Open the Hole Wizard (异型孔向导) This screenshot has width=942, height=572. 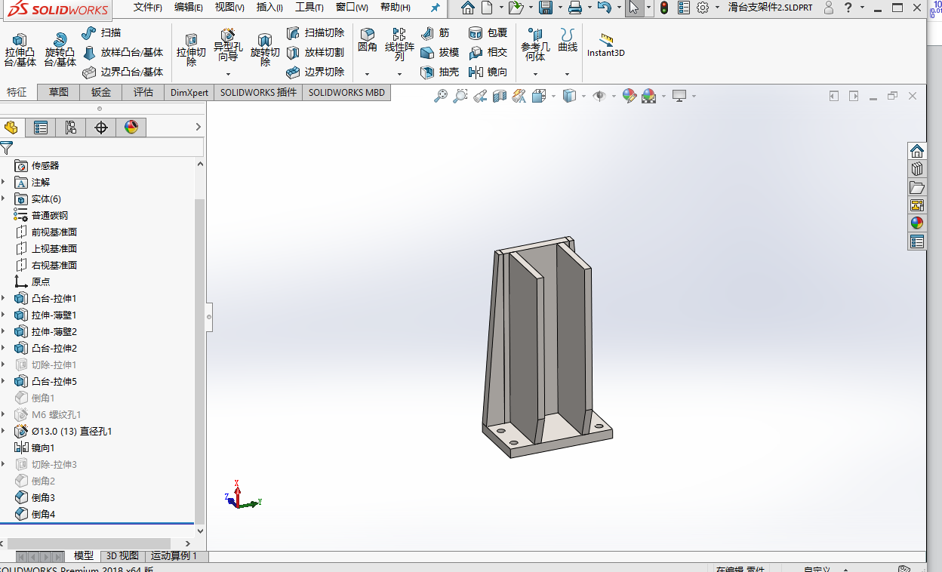coord(228,46)
